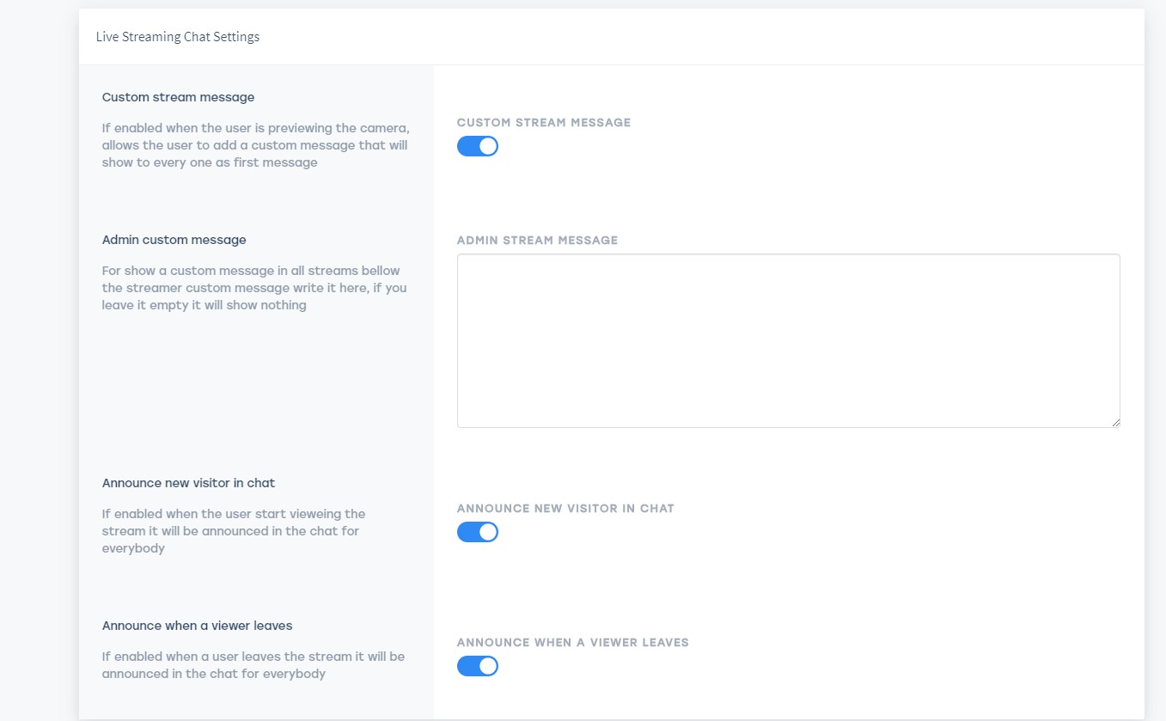The height and width of the screenshot is (721, 1166).
Task: Click the ANNOUNCE WHEN A VIEWER LEAVES label
Action: [573, 643]
